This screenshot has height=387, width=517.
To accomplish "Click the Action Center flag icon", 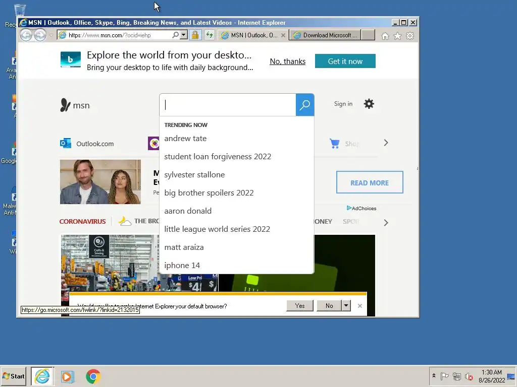I will click(444, 376).
